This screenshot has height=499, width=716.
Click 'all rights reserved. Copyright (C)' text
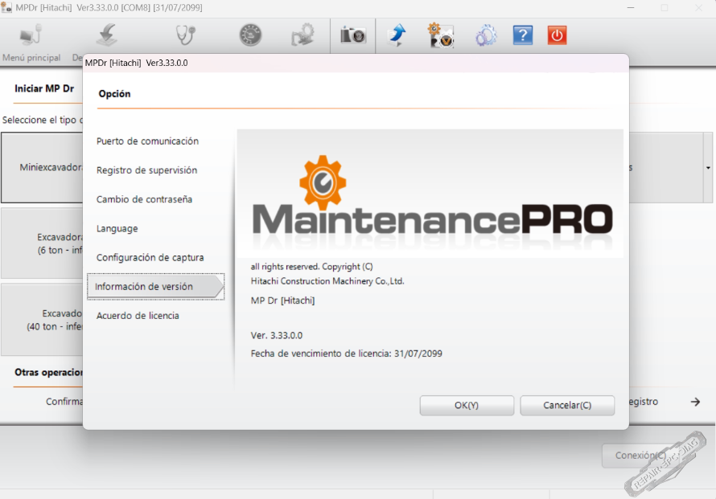point(312,267)
